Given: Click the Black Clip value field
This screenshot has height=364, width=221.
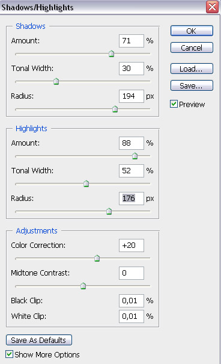Looking at the screenshot, I should [x=132, y=301].
